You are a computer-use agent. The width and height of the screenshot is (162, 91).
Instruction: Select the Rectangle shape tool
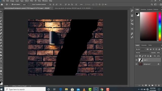(1, 68)
